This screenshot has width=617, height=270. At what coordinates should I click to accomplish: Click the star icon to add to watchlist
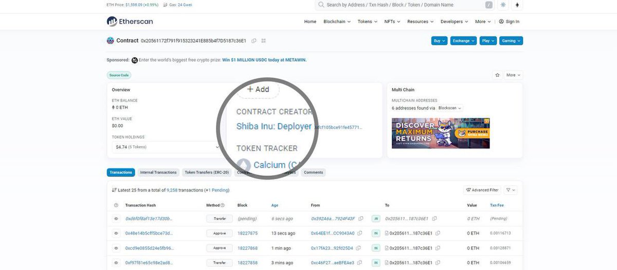497,75
